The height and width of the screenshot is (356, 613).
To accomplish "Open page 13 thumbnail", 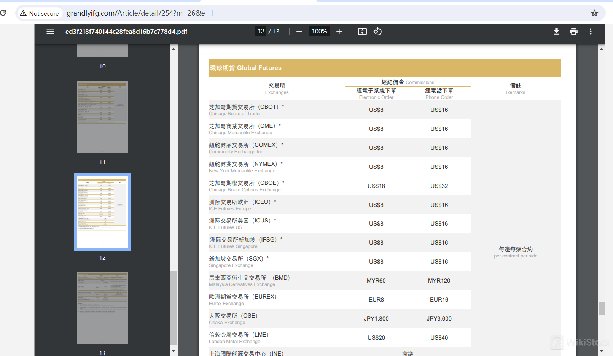I will point(102,308).
